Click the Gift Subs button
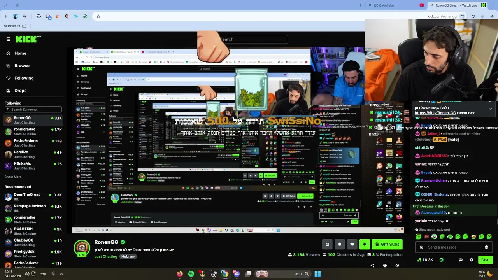This screenshot has width=498, height=280. [x=387, y=244]
